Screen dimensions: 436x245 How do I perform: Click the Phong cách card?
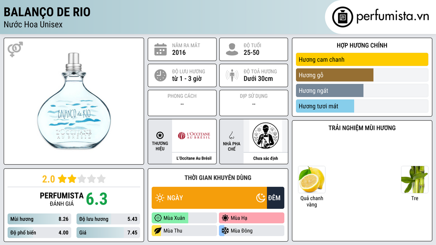click(182, 103)
